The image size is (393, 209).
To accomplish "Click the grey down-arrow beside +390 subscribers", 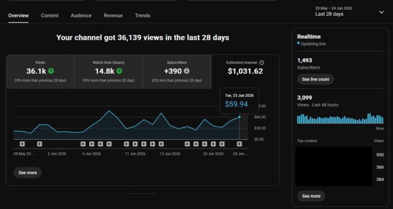I will 187,71.
